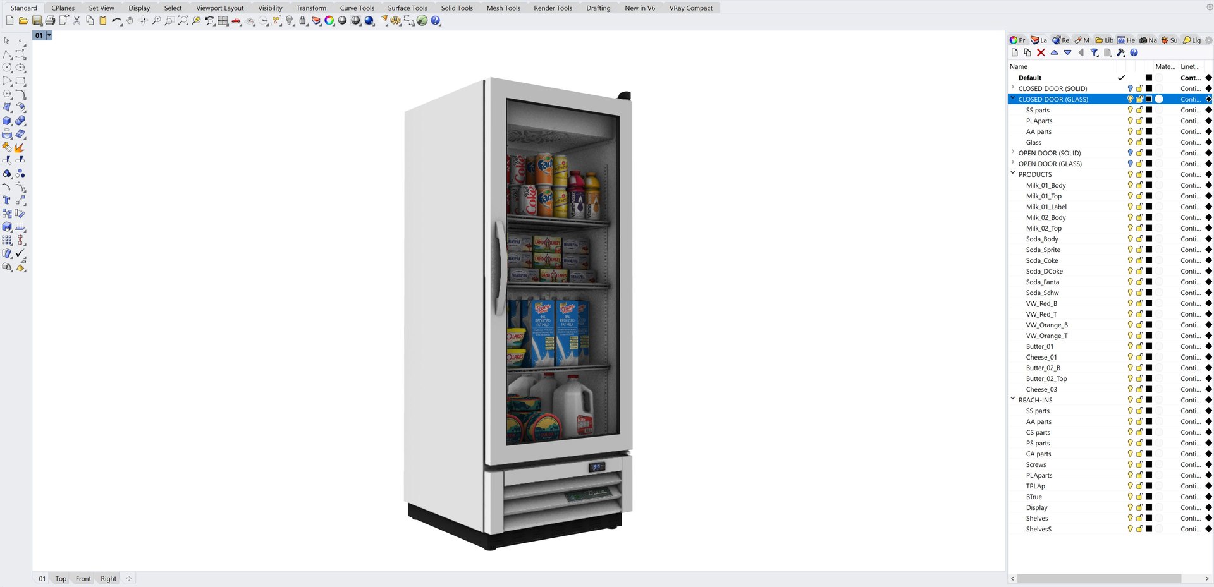
Task: Click the black color swatch of Default layer
Action: [1149, 78]
